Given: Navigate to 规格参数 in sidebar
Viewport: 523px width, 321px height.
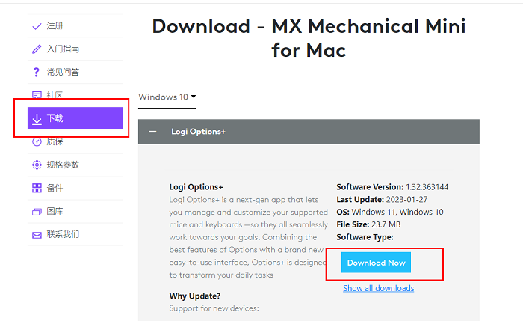Looking at the screenshot, I should click(63, 165).
